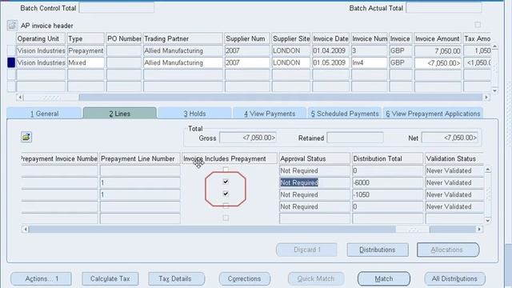Click the Corrections button
This screenshot has height=288, width=512.
point(245,279)
